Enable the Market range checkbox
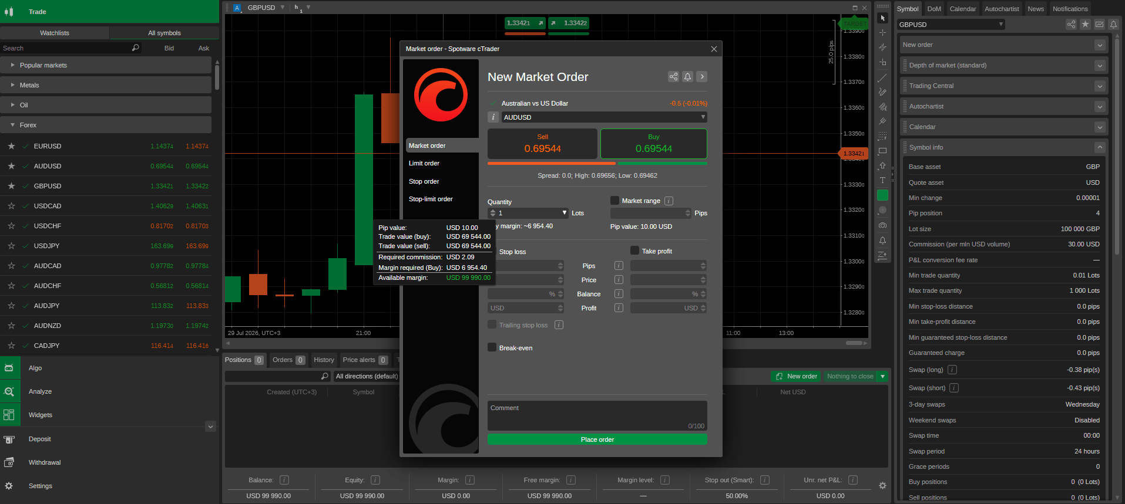The height and width of the screenshot is (504, 1125). coord(614,200)
